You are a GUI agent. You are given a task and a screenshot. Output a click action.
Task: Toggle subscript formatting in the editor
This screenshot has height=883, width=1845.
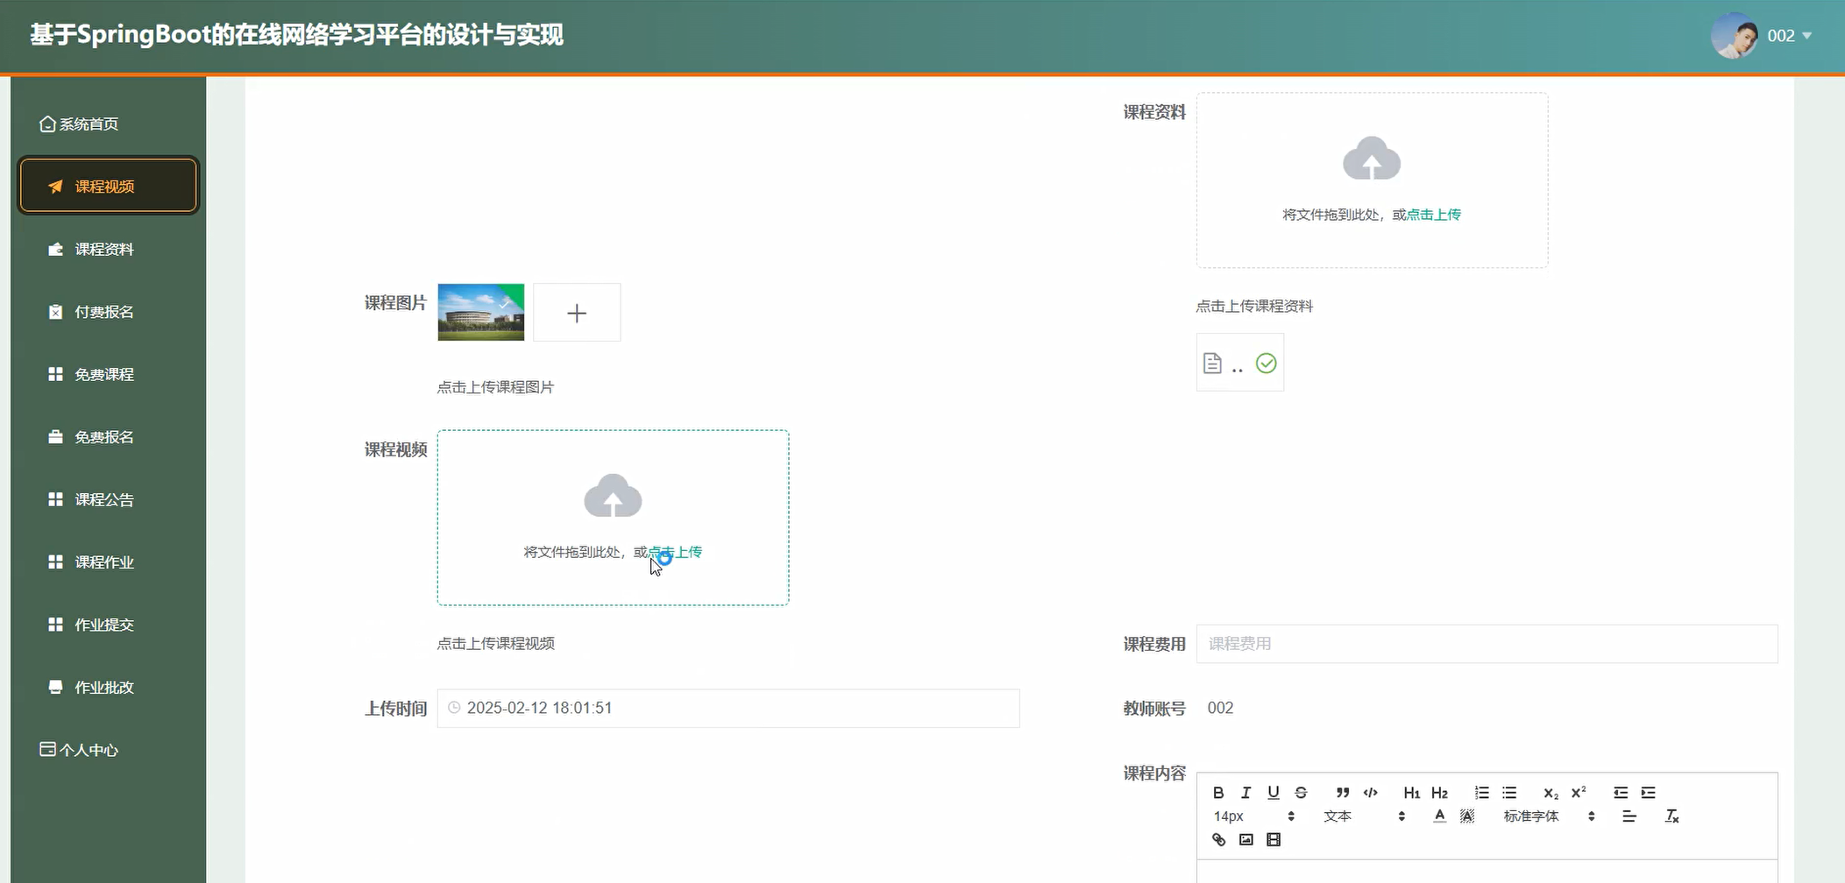click(1551, 793)
